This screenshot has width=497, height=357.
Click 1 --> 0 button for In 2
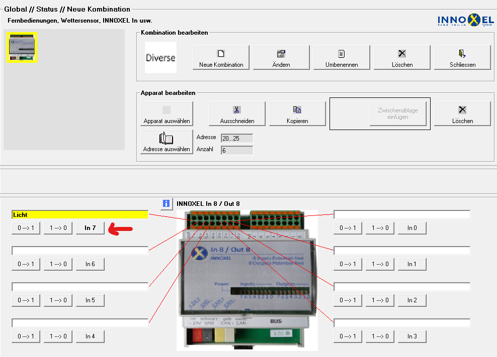380,300
